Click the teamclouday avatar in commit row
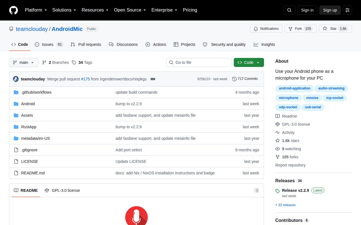The width and height of the screenshot is (361, 225). [x=16, y=79]
